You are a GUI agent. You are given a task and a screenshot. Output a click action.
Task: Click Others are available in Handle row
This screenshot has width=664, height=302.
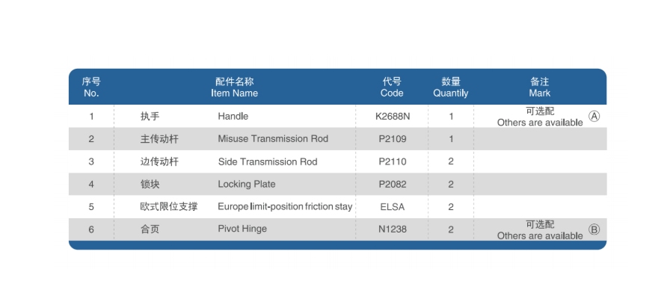[x=540, y=123]
